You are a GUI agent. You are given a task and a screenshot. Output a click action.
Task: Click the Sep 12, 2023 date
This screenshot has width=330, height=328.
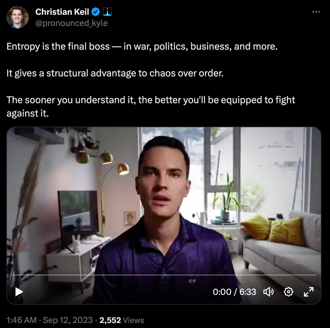pos(68,320)
